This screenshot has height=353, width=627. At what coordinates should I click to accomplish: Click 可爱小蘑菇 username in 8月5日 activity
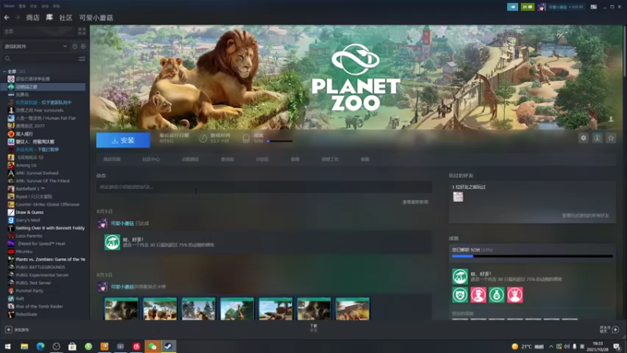click(122, 224)
